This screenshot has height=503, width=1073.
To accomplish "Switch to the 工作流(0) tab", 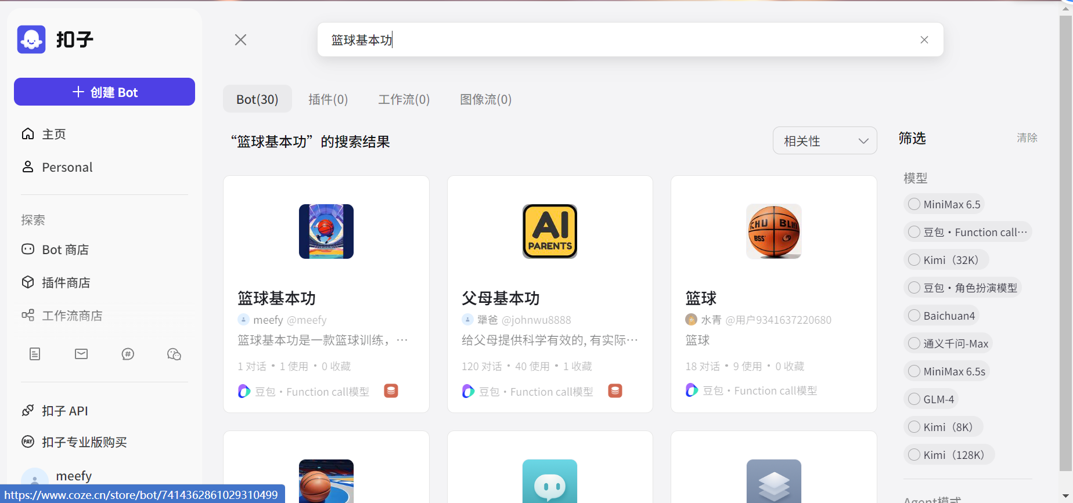I will coord(404,99).
